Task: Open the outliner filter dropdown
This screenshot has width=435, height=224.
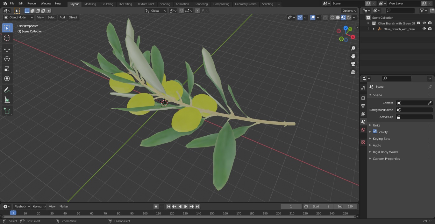Action: [x=423, y=10]
